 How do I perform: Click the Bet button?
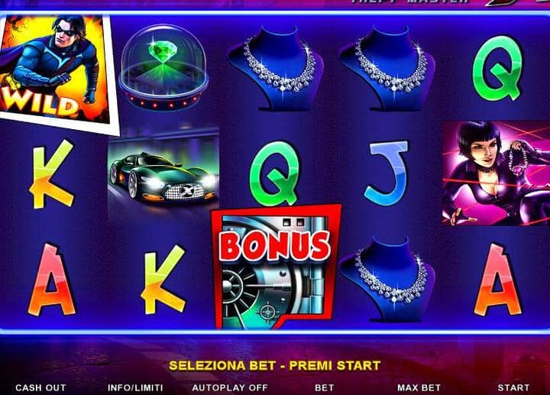click(325, 387)
